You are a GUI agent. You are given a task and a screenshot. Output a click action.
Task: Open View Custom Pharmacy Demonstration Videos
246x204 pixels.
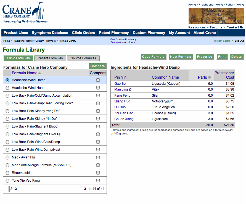coord(123,41)
